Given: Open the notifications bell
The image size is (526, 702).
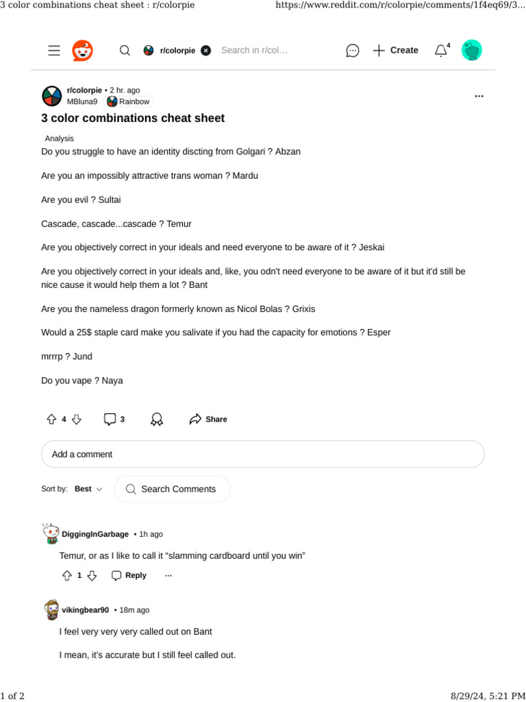Looking at the screenshot, I should point(441,51).
